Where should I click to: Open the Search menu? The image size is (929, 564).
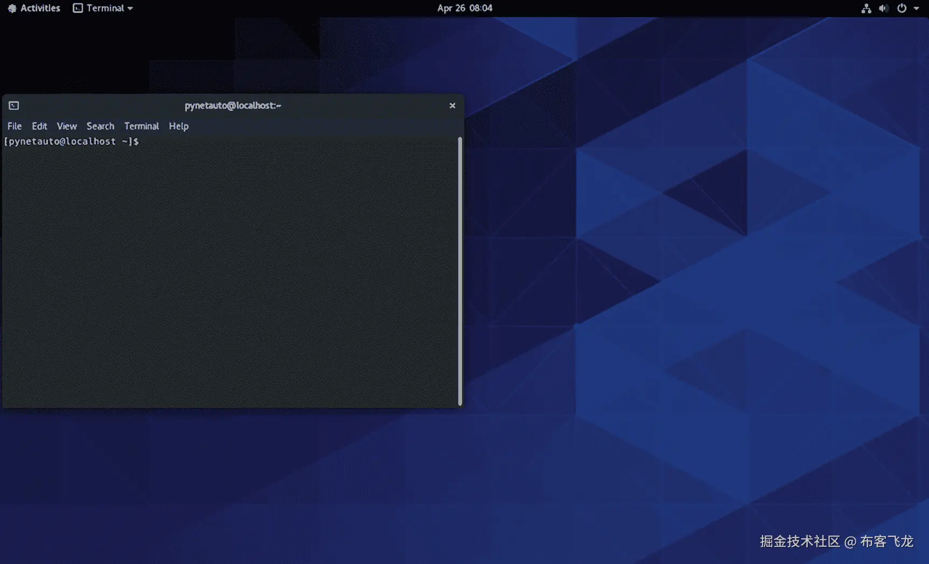coord(100,126)
